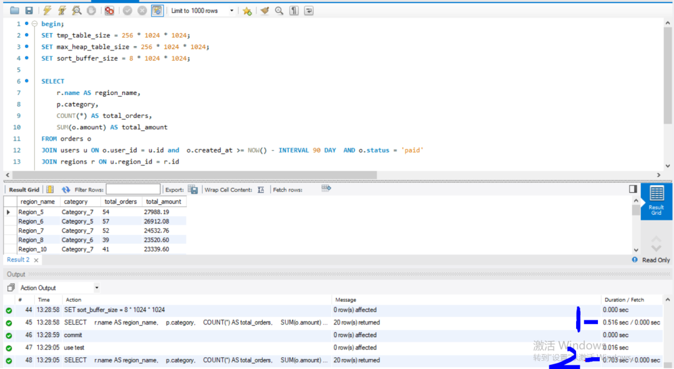The width and height of the screenshot is (674, 369).
Task: Select the Result 2 tab
Action: pyautogui.click(x=18, y=260)
